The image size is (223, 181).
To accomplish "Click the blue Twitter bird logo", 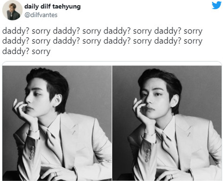I will pos(217,5).
